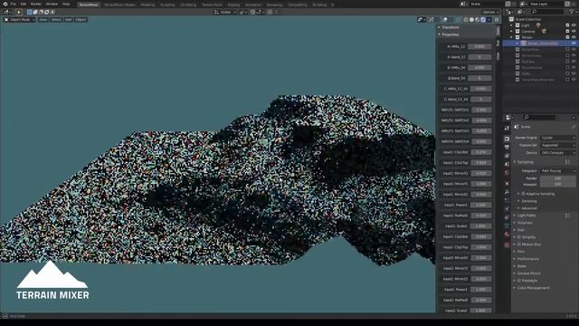Open the Window menu
This screenshot has height=326, width=579.
52,4
